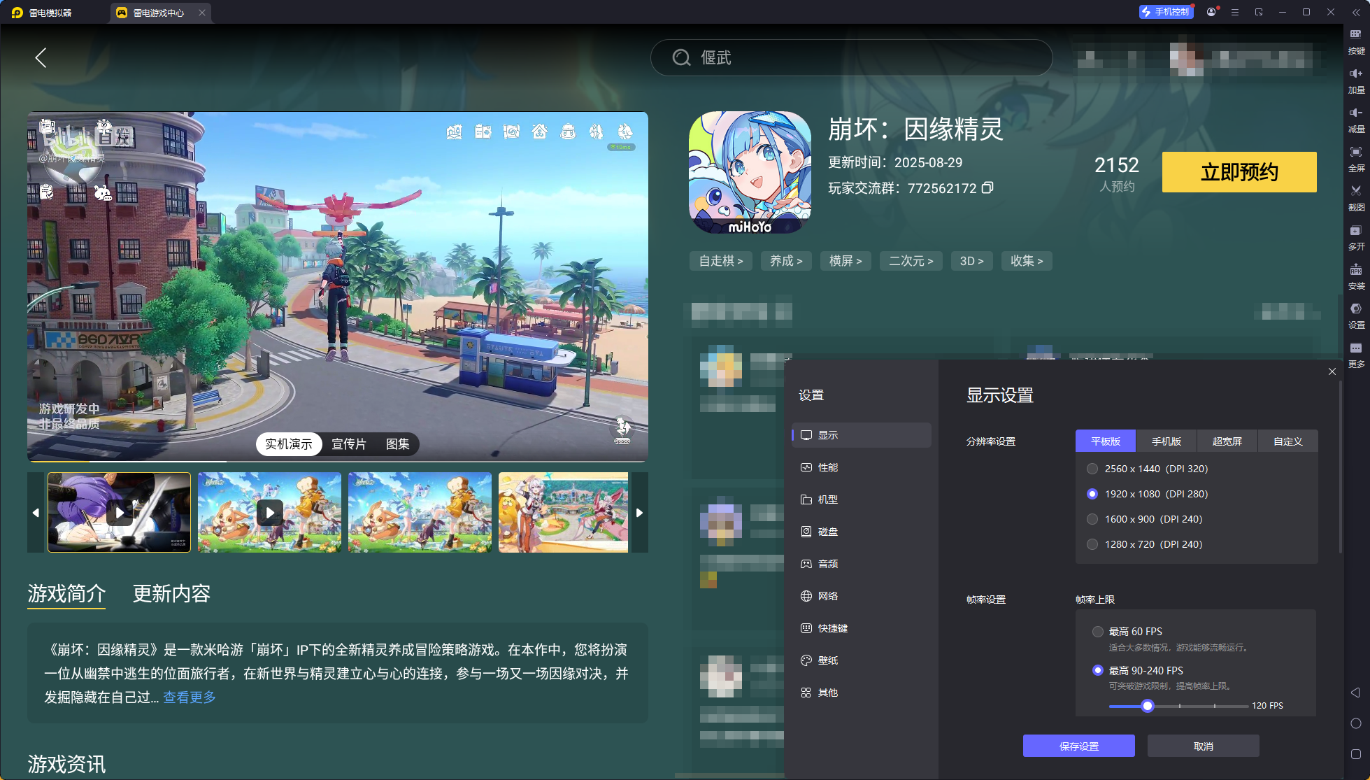The height and width of the screenshot is (780, 1370).
Task: Open the 更多 sidebar menu
Action: pyautogui.click(x=1356, y=355)
